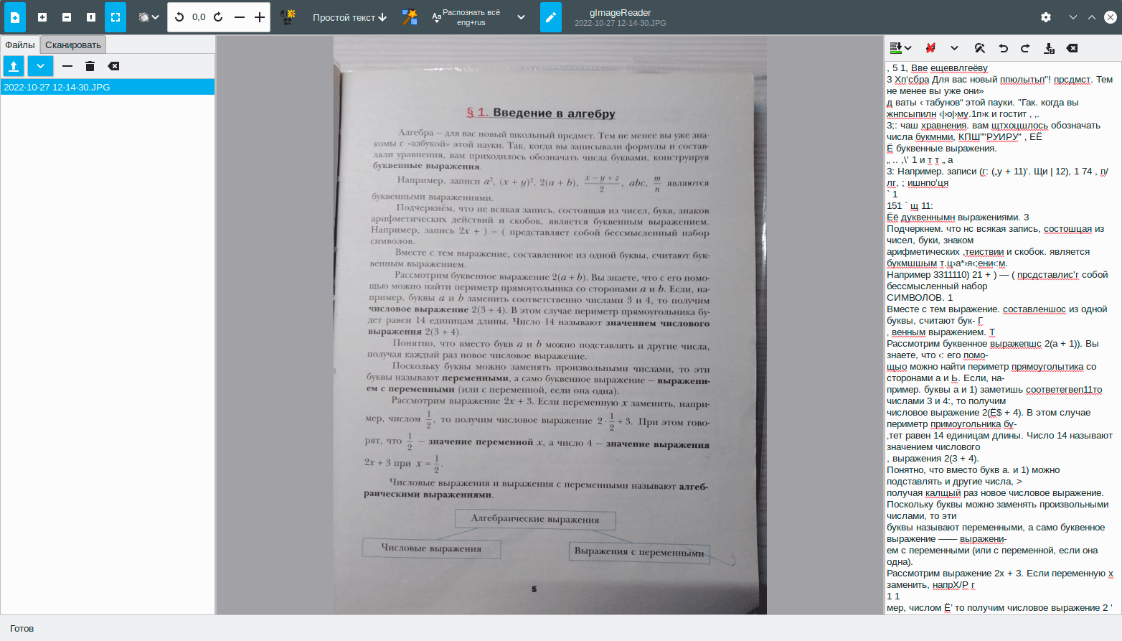Image resolution: width=1122 pixels, height=641 pixels.
Task: Remove the selected image from list
Action: pyautogui.click(x=67, y=66)
